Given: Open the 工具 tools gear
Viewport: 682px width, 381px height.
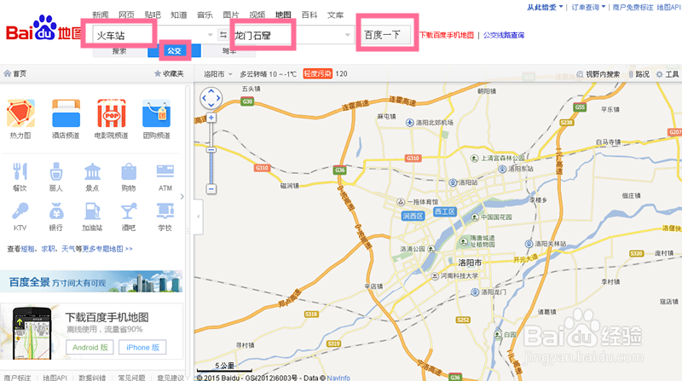Looking at the screenshot, I should pos(659,74).
